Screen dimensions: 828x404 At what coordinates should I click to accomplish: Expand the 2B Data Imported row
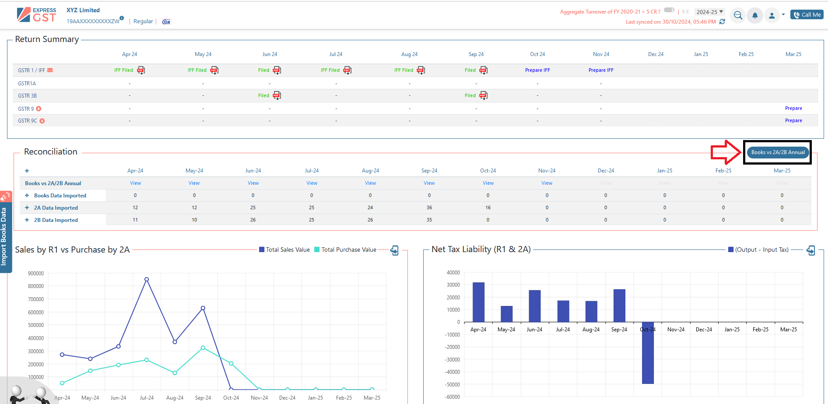(x=27, y=220)
